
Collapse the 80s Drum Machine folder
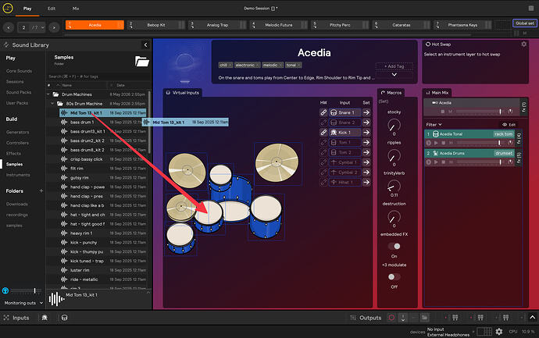[52, 103]
